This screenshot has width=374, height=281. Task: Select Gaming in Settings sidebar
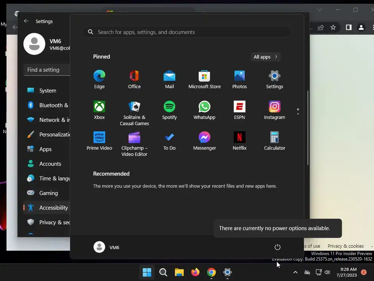tap(47, 193)
